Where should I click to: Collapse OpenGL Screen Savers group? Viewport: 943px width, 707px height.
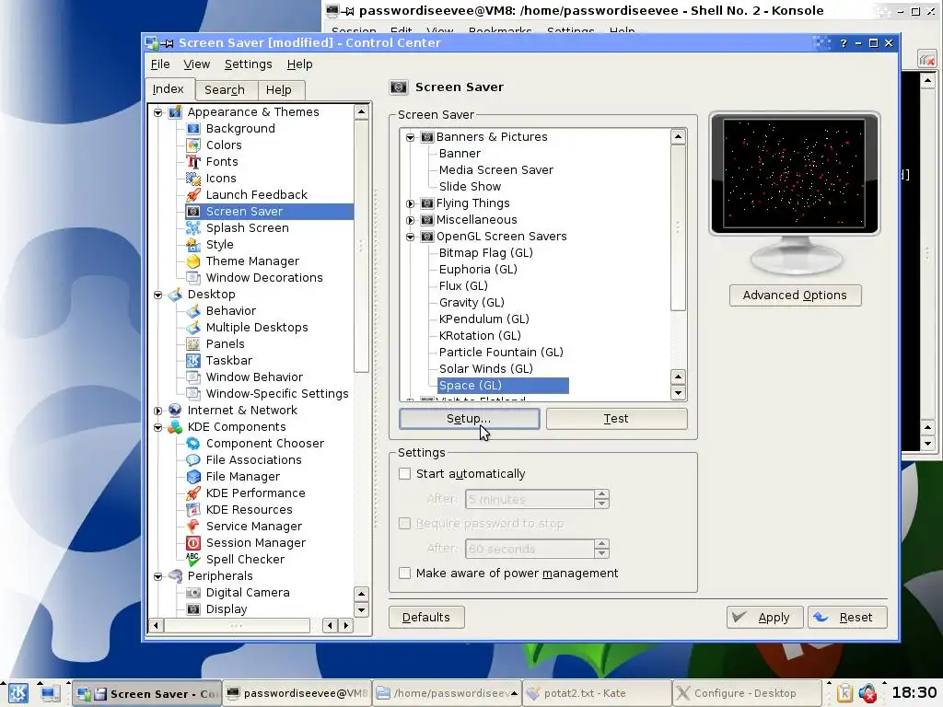pos(410,237)
